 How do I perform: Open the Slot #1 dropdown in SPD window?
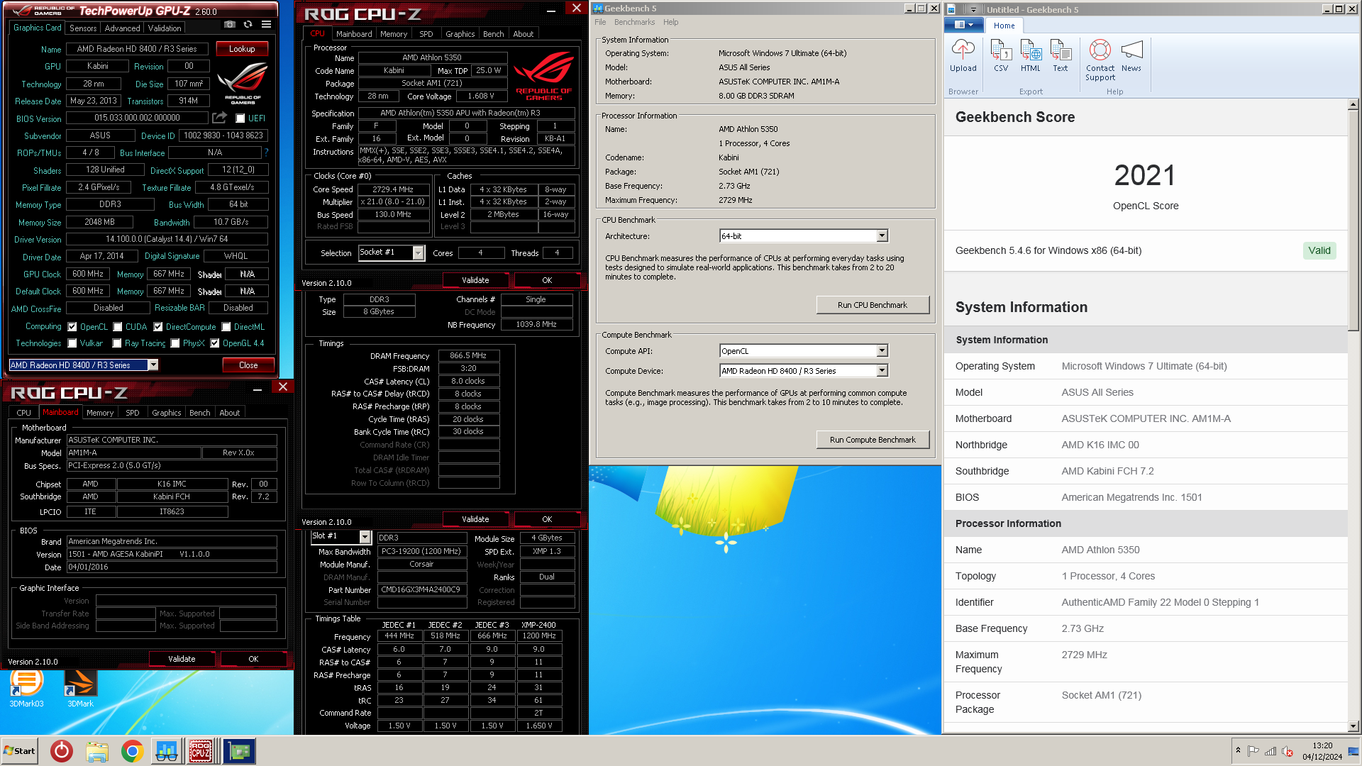tap(365, 537)
